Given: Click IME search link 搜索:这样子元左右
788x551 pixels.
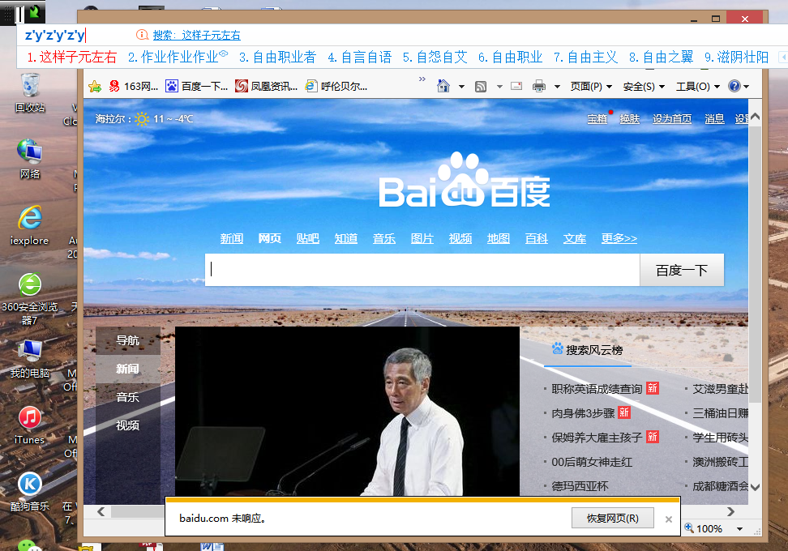Looking at the screenshot, I should [196, 35].
